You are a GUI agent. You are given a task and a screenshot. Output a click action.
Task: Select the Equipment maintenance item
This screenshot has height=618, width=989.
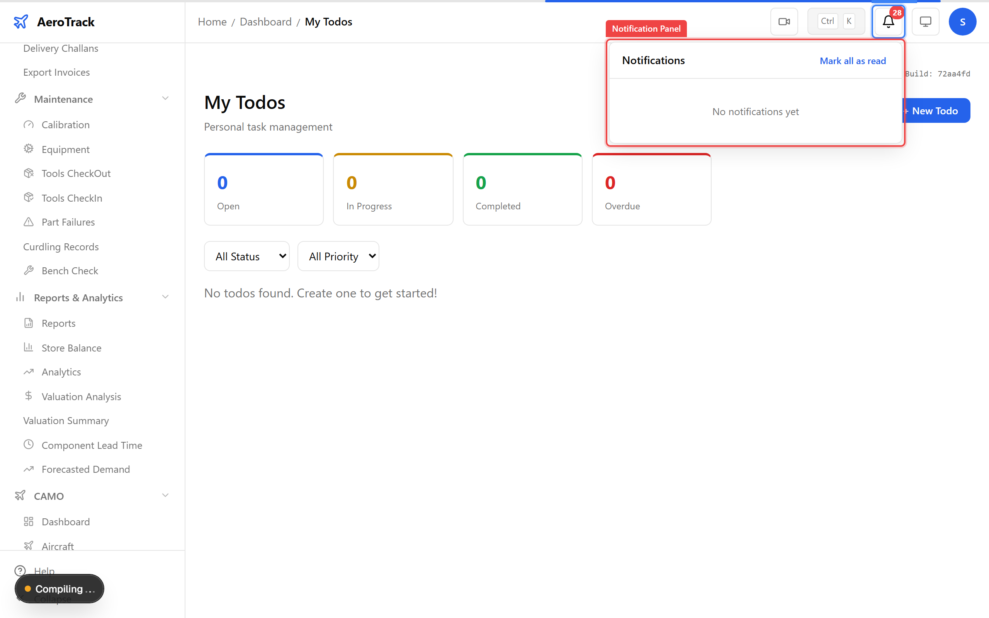[x=65, y=149]
